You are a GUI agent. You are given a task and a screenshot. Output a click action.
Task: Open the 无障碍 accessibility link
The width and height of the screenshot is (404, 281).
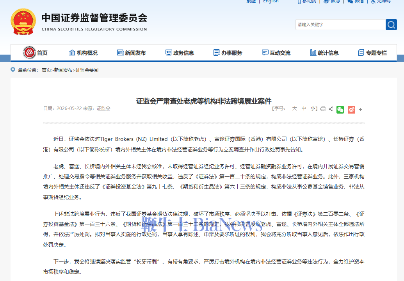click(x=384, y=1)
